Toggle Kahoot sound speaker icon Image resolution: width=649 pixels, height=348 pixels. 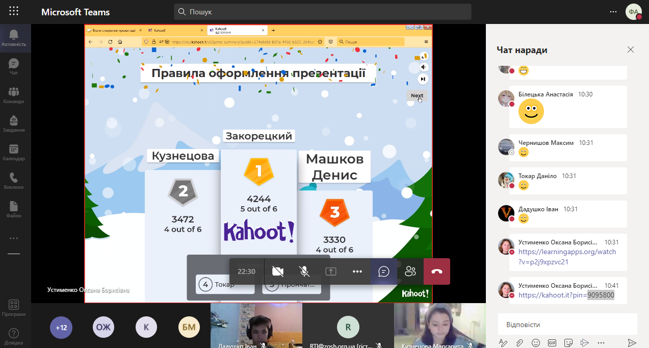[423, 67]
